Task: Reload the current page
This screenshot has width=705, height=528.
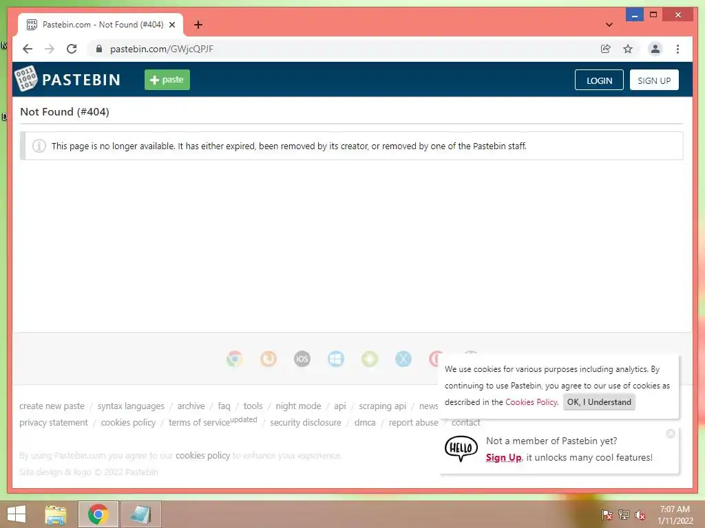Action: click(72, 49)
